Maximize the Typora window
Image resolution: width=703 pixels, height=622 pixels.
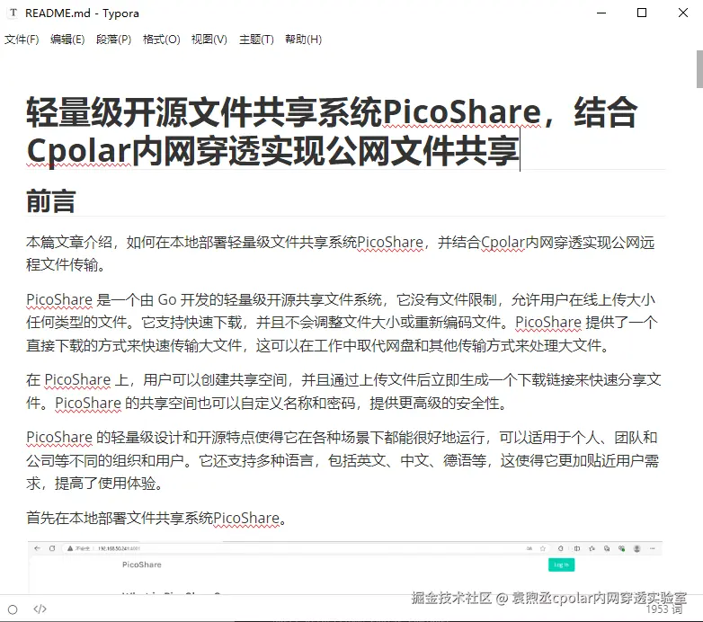pyautogui.click(x=642, y=13)
